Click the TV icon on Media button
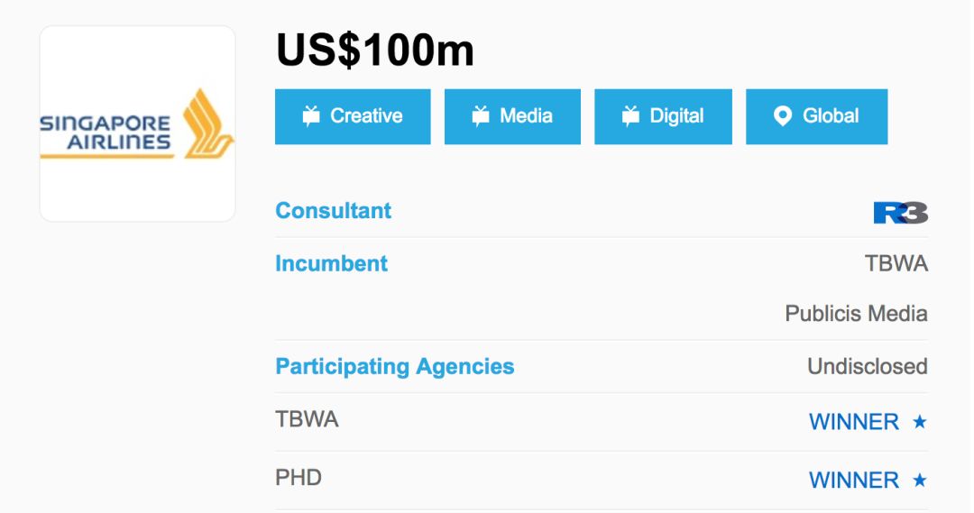974x513 pixels. click(481, 115)
